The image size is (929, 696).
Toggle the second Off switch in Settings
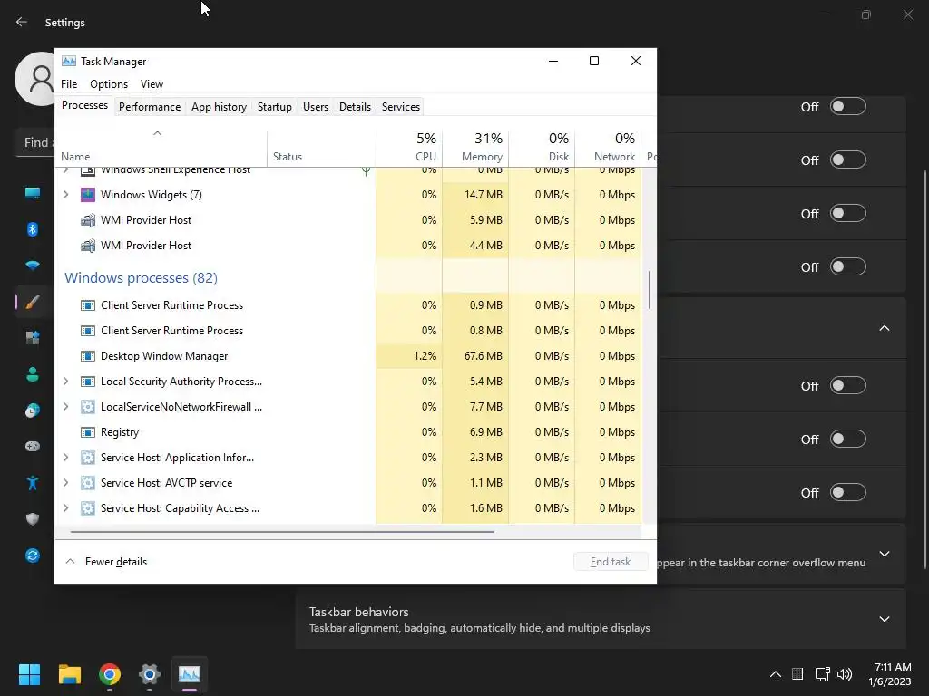pyautogui.click(x=848, y=159)
